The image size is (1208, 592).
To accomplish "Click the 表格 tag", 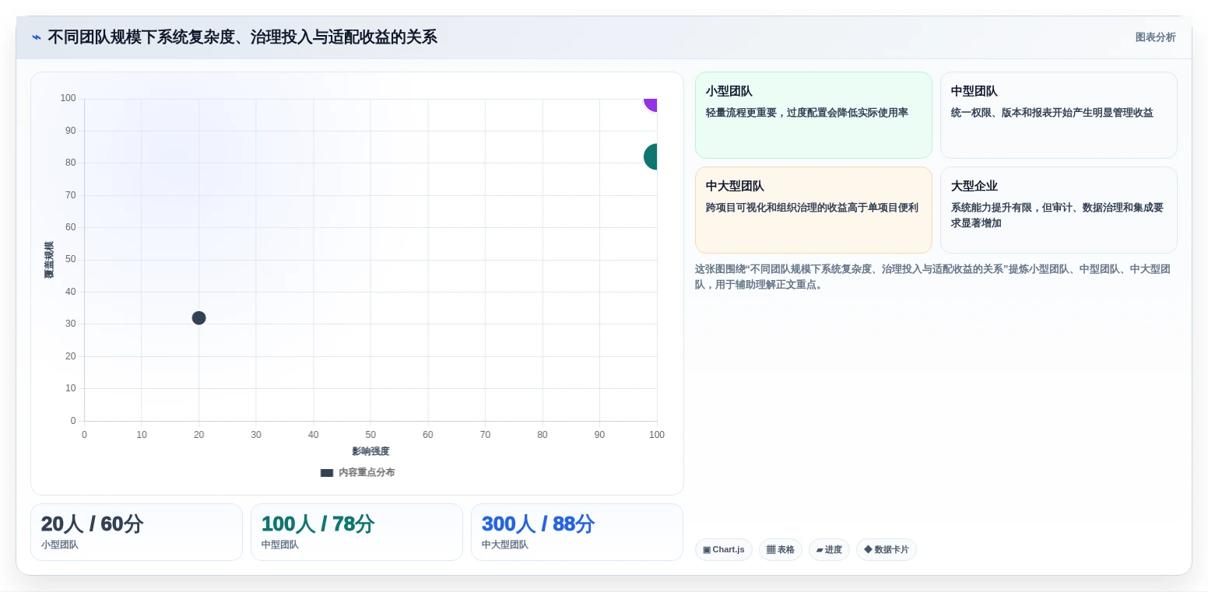I will coord(781,550).
